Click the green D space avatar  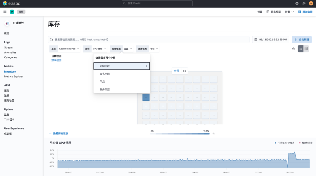(12, 12)
